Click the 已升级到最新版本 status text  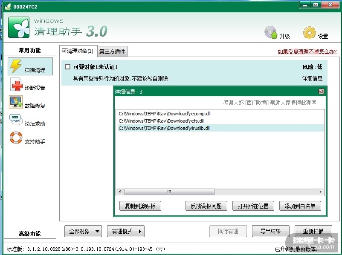tap(296, 249)
